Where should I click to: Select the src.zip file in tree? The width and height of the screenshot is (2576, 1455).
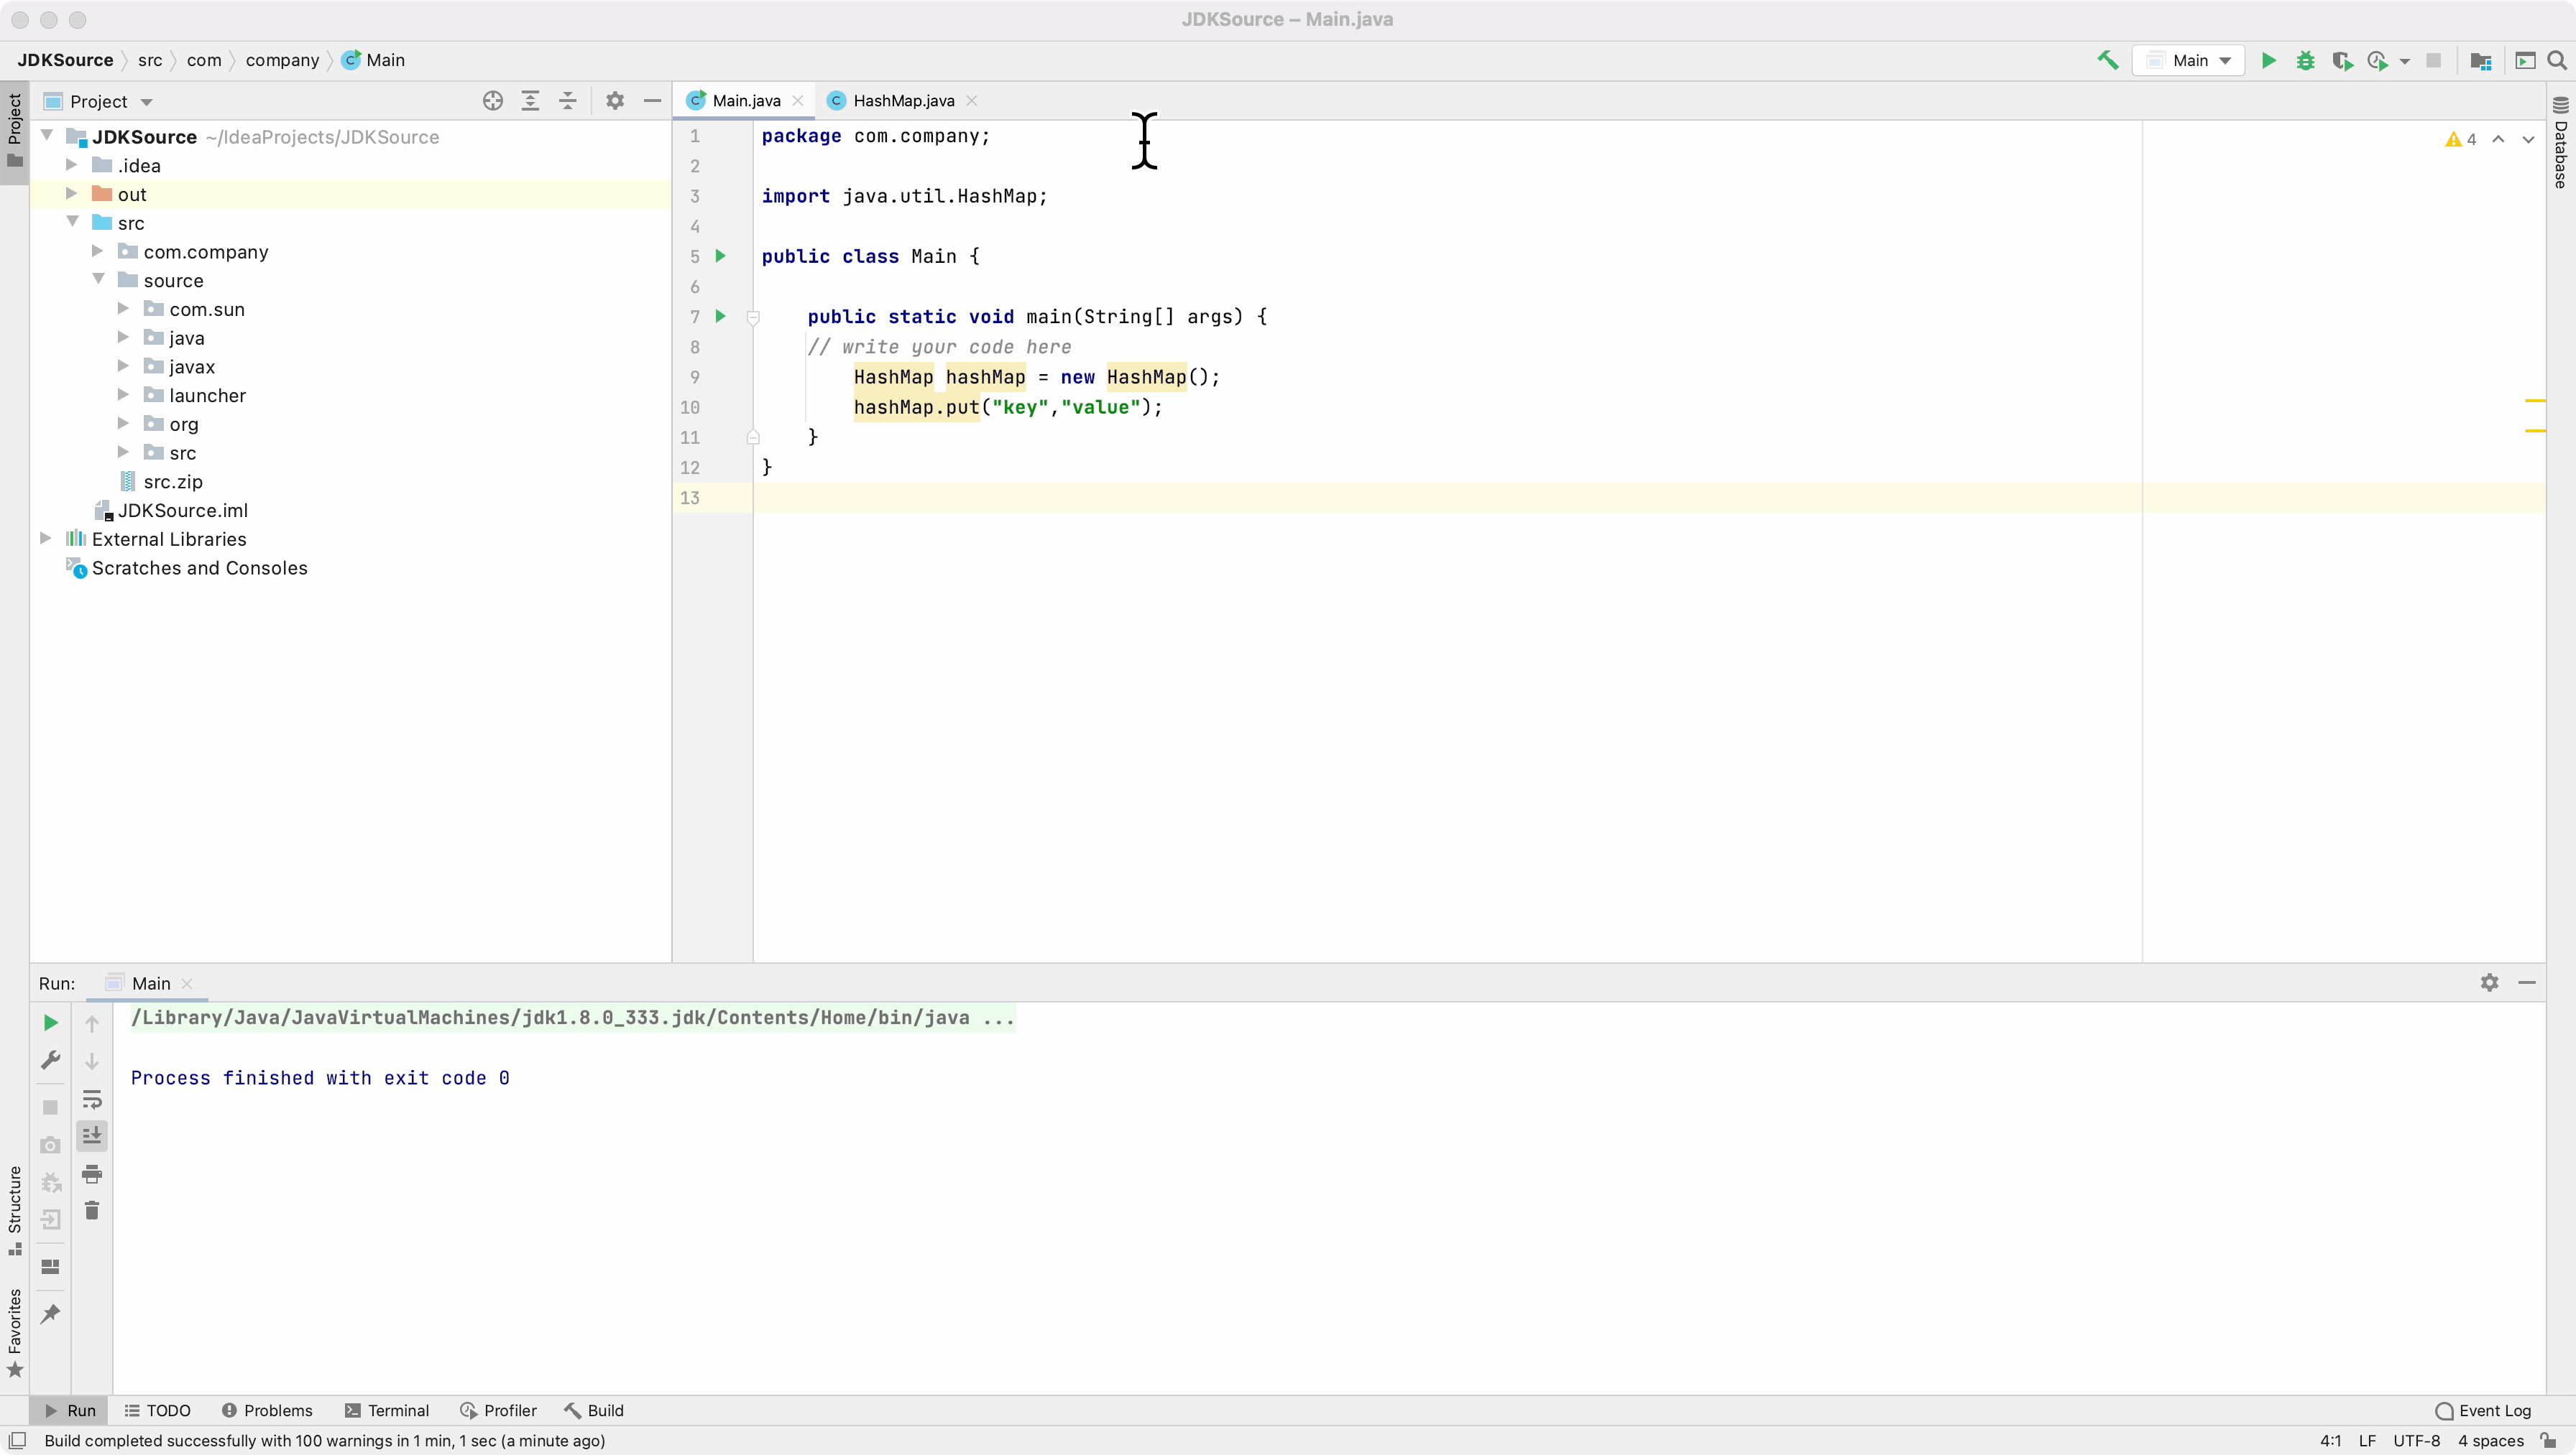172,482
